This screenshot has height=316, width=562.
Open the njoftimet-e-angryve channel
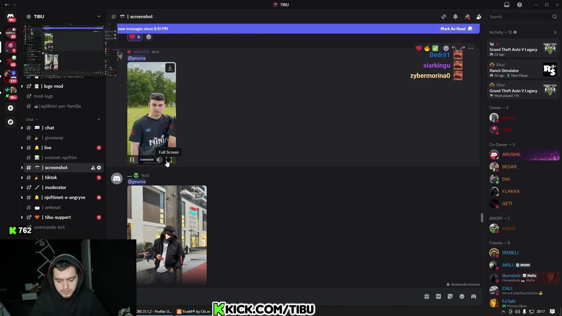(63, 197)
